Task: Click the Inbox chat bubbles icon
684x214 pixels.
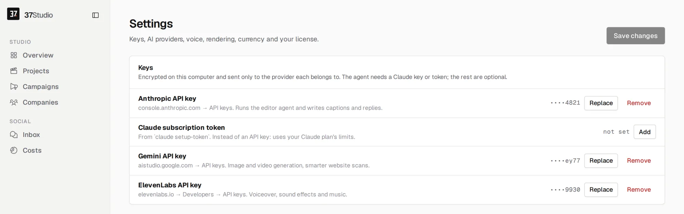Action: pos(14,135)
